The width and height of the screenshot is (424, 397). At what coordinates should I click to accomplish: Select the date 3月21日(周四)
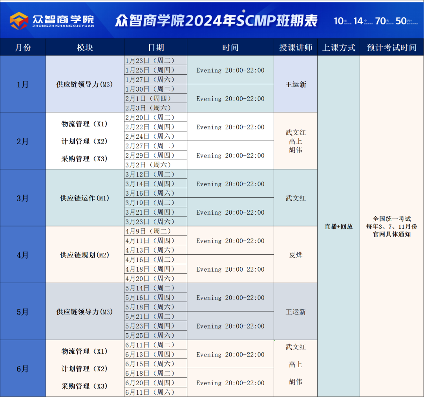(x=156, y=212)
